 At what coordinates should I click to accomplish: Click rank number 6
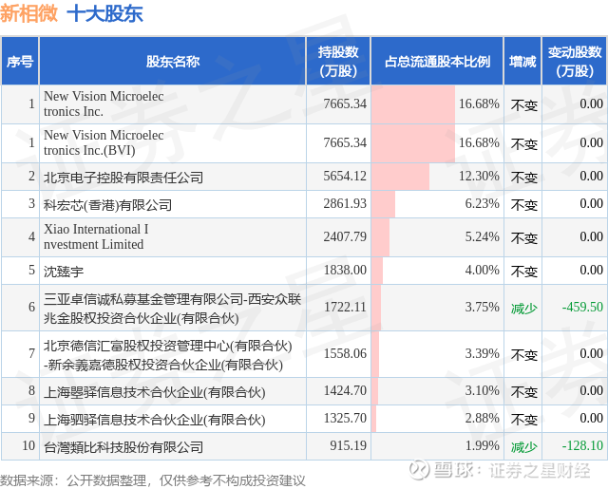click(x=31, y=307)
